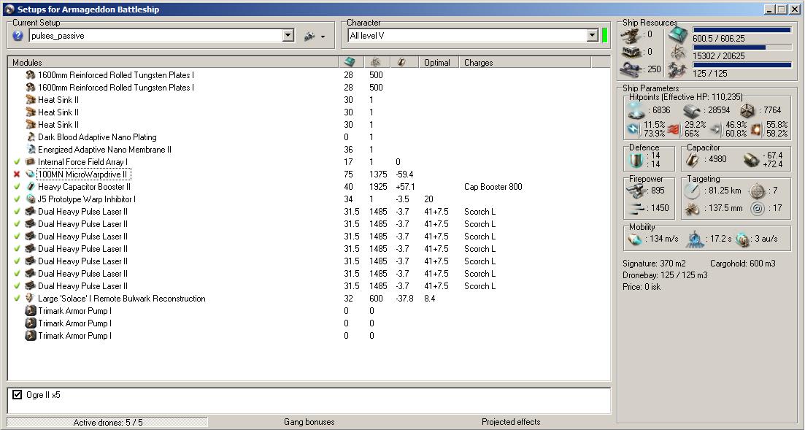Toggle Heavy Capacitor Booster II active checkmark
805x430 pixels.
pyautogui.click(x=17, y=186)
